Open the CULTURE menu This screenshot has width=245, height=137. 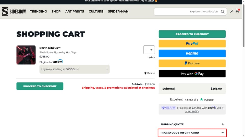(x=96, y=11)
